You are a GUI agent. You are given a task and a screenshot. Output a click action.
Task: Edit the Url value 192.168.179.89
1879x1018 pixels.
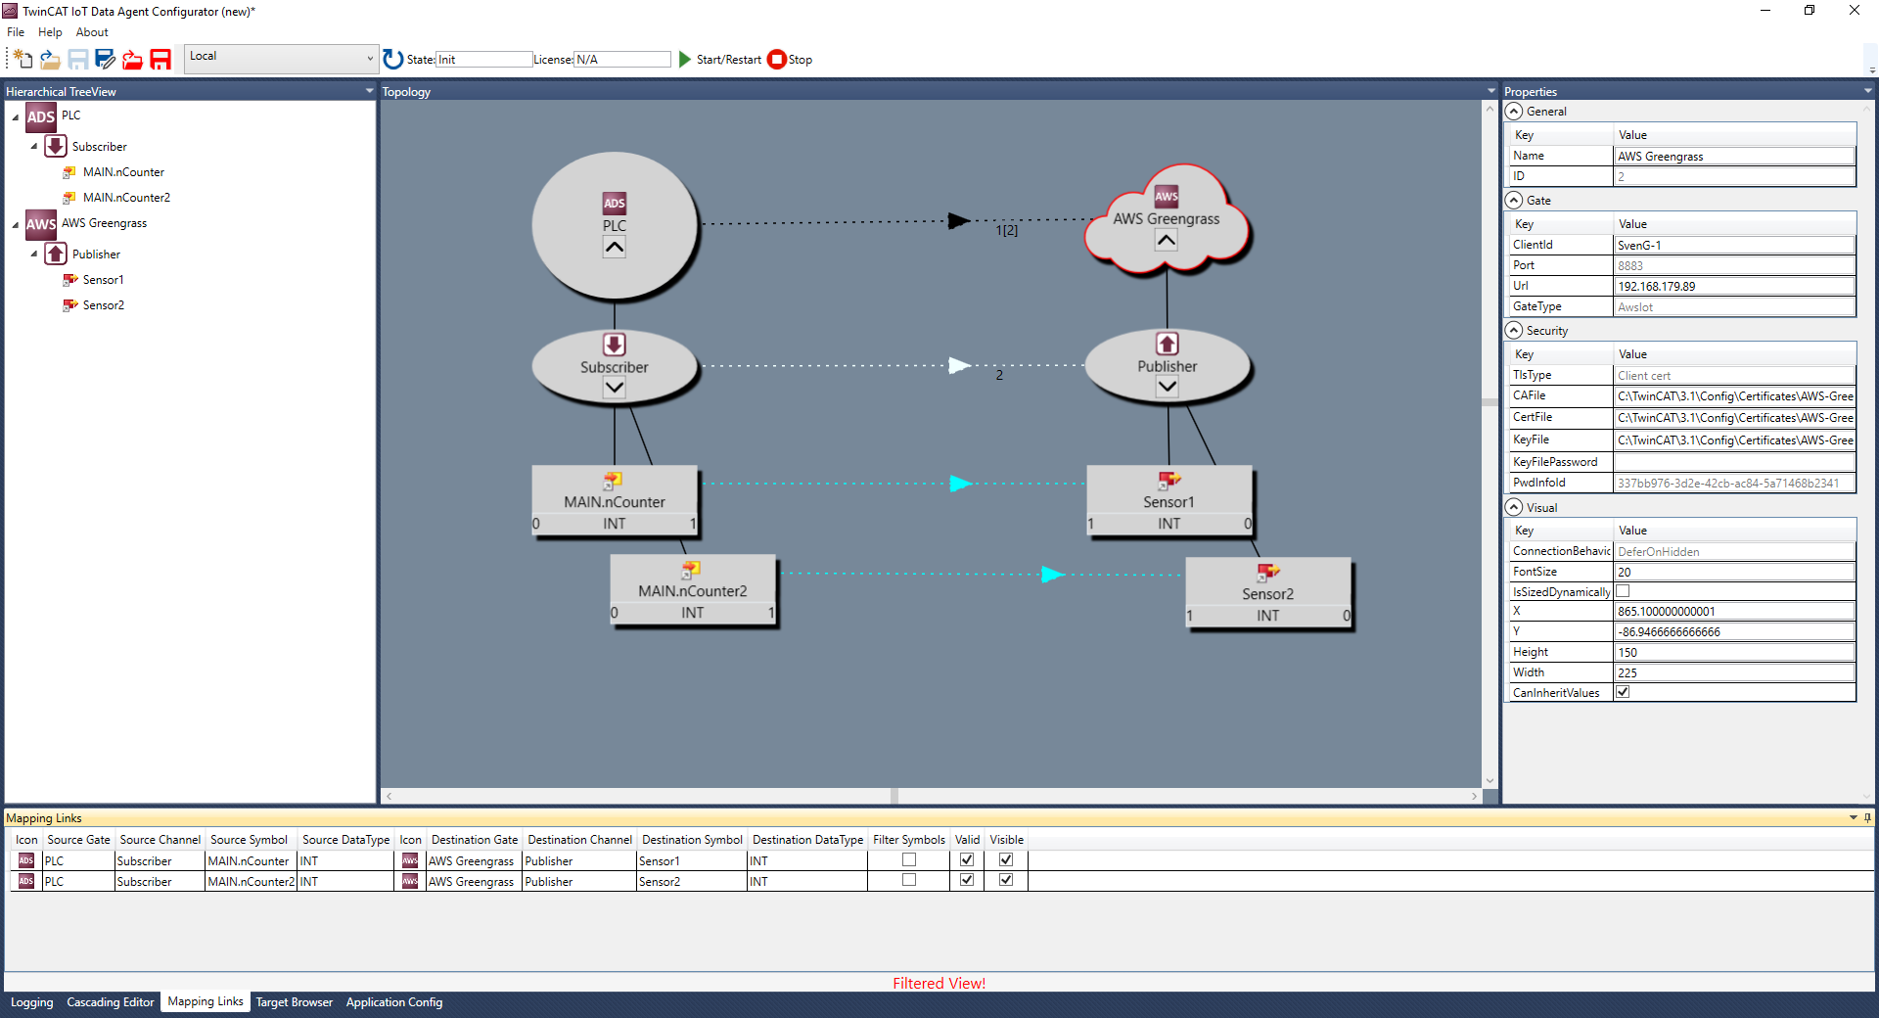coord(1734,286)
